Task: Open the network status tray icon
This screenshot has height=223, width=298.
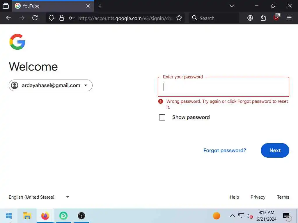Action: [241, 216]
